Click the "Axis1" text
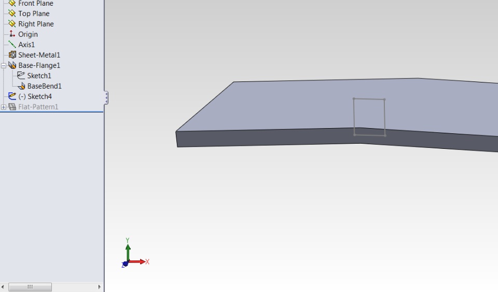 26,45
